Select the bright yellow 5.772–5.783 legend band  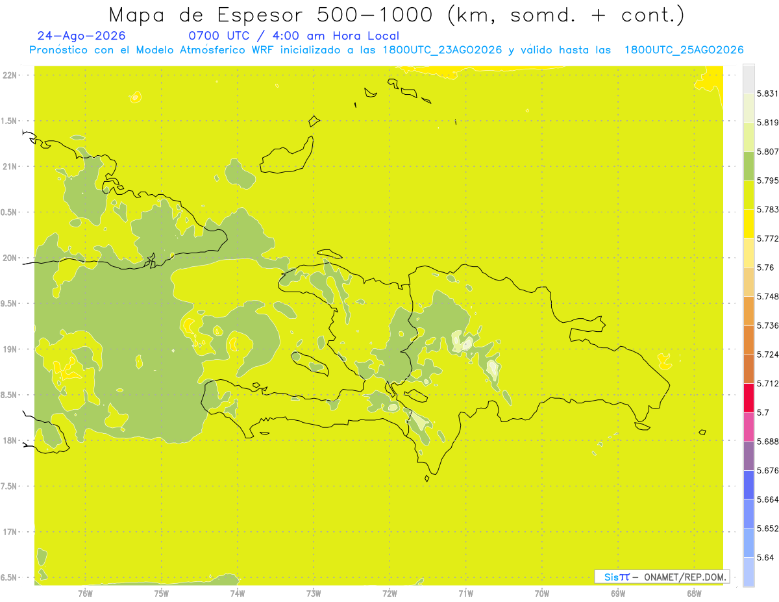(x=748, y=224)
